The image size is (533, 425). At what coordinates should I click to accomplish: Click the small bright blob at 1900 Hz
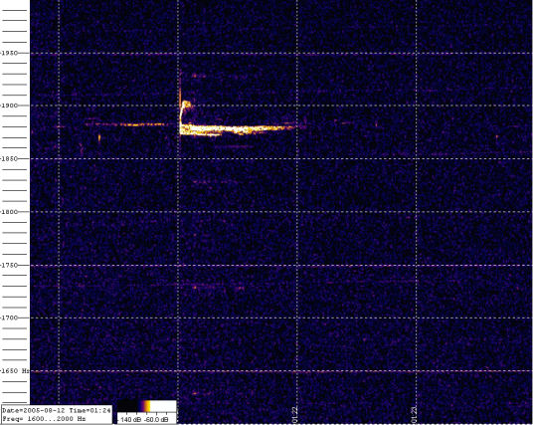coord(186,104)
